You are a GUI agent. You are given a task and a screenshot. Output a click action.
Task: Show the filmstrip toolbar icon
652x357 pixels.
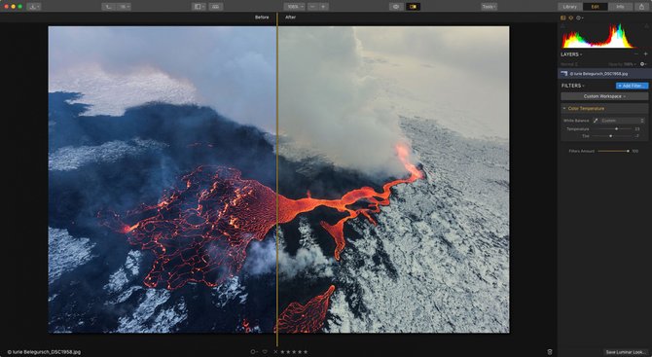[x=215, y=7]
